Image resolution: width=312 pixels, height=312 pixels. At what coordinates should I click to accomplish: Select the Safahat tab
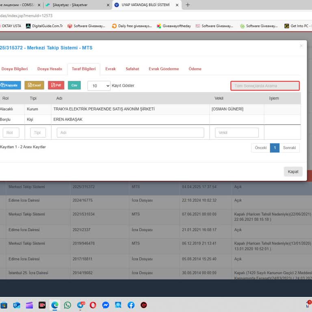point(132,69)
